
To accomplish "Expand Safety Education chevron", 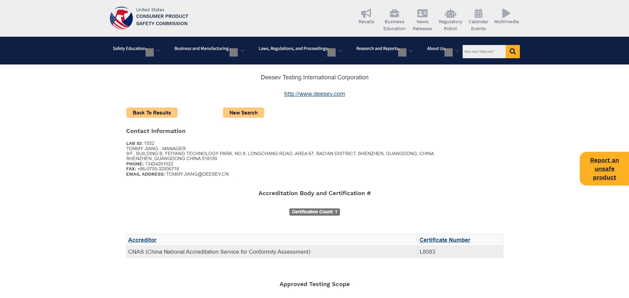I will click(158, 51).
